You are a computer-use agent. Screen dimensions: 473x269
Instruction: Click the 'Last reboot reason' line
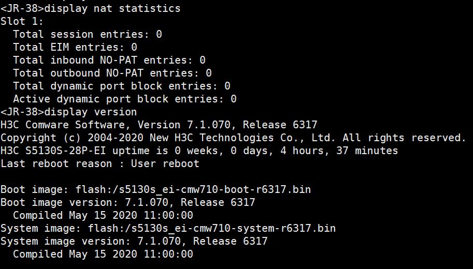click(99, 163)
